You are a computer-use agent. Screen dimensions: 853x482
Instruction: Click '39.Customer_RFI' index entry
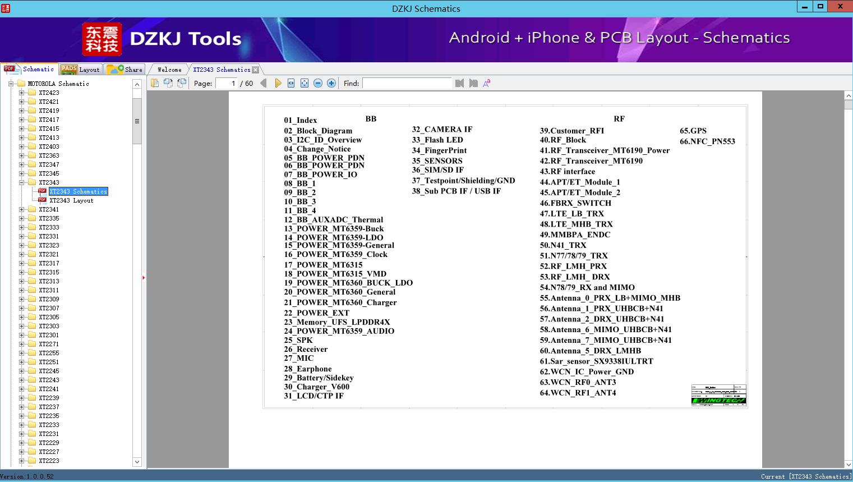pos(572,131)
